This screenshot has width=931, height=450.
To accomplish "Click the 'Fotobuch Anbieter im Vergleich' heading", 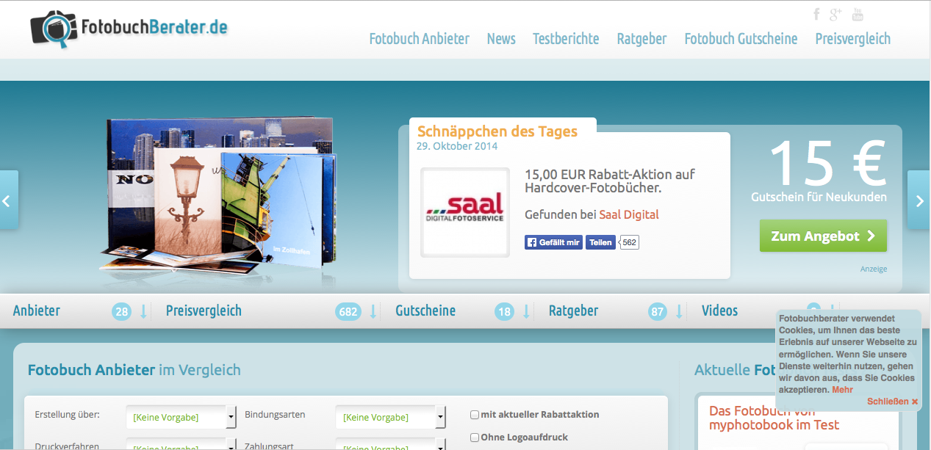I will 134,370.
